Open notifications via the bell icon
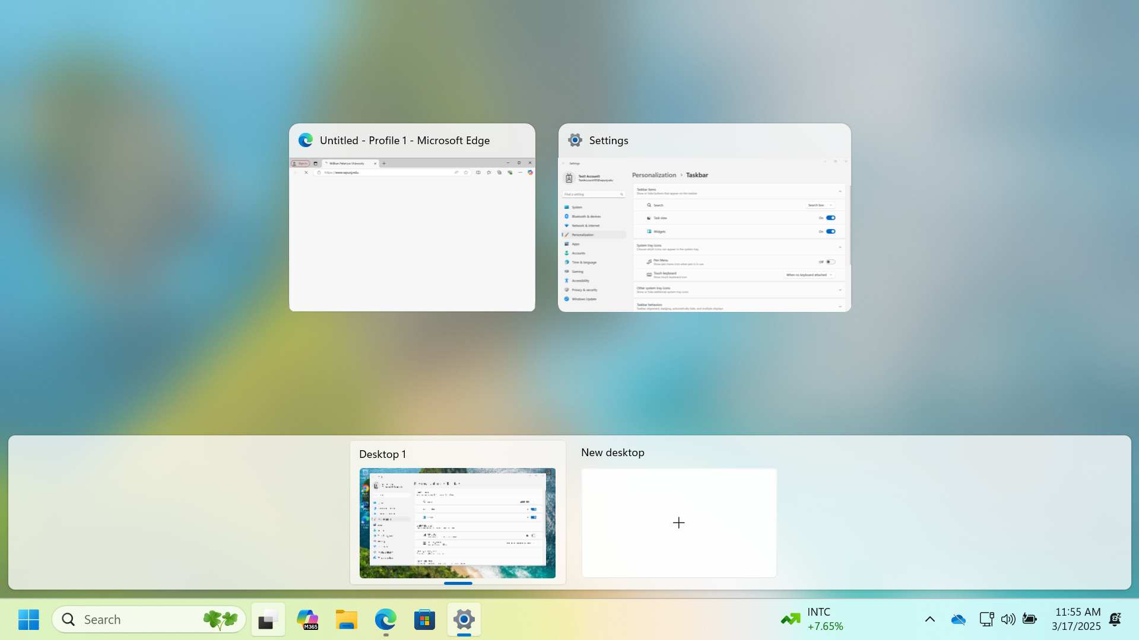 (x=1115, y=619)
